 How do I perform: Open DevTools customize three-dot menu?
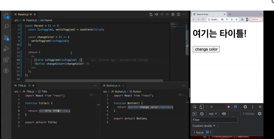click(253, 107)
